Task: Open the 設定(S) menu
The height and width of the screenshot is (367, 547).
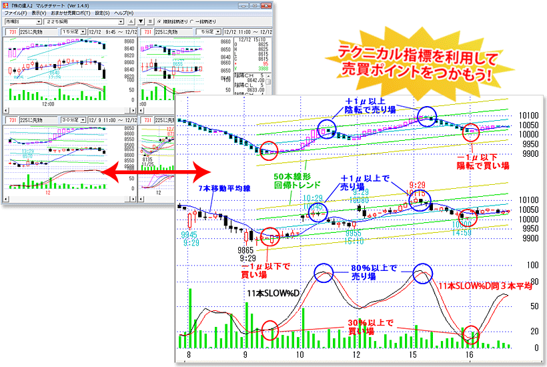Action: pyautogui.click(x=102, y=13)
